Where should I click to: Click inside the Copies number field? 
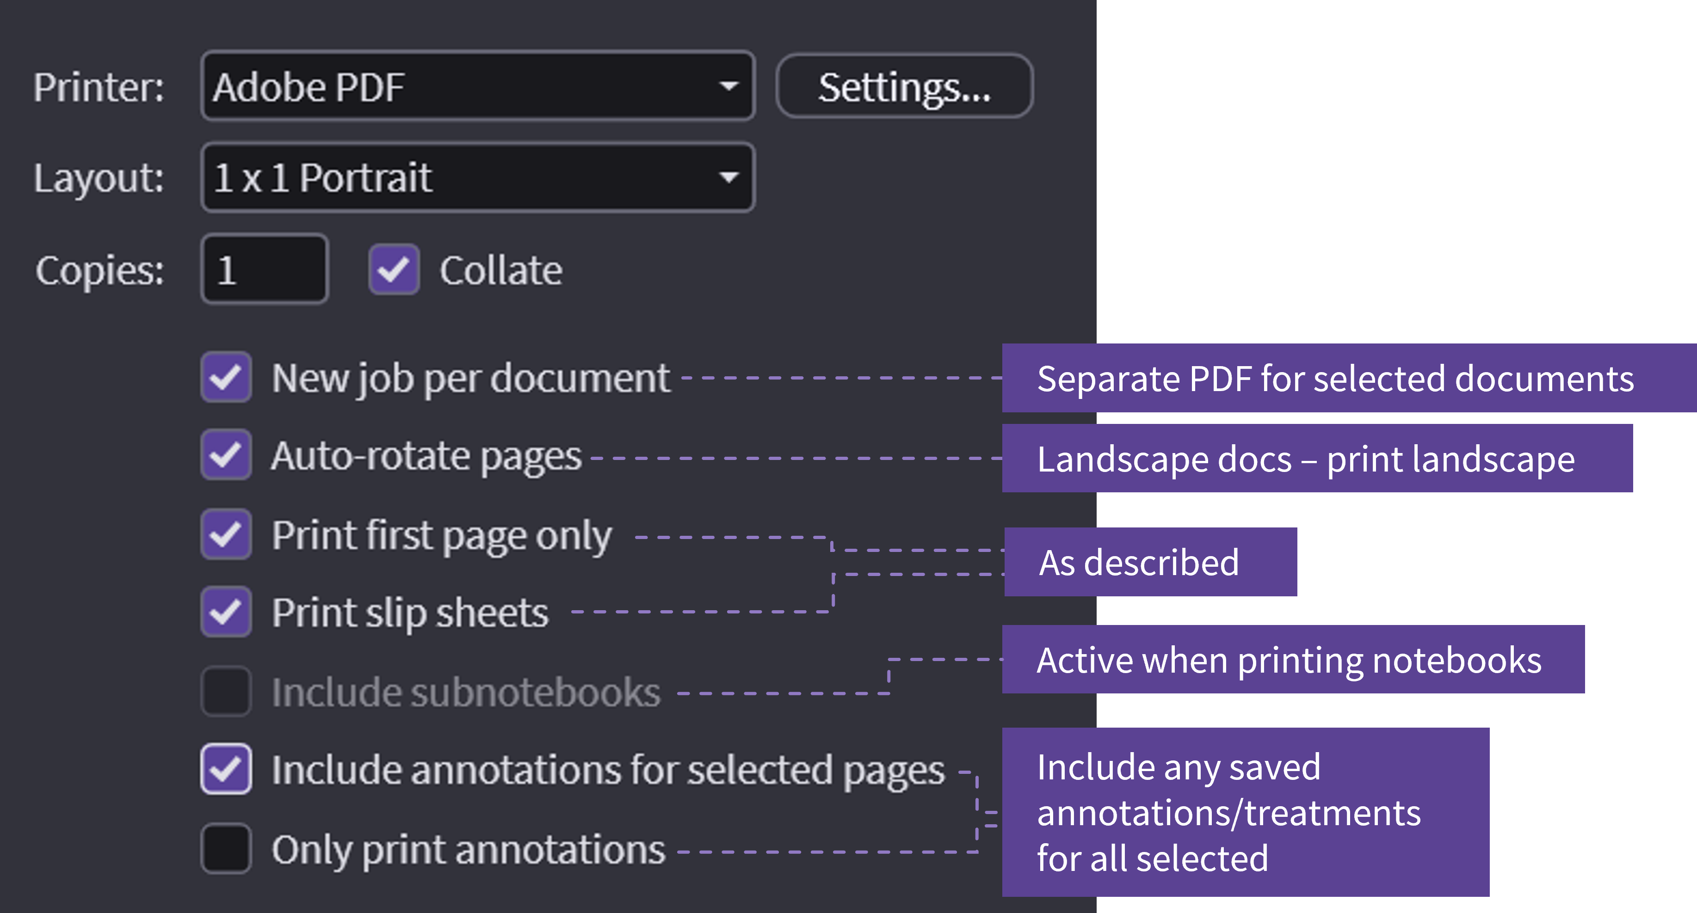point(264,269)
